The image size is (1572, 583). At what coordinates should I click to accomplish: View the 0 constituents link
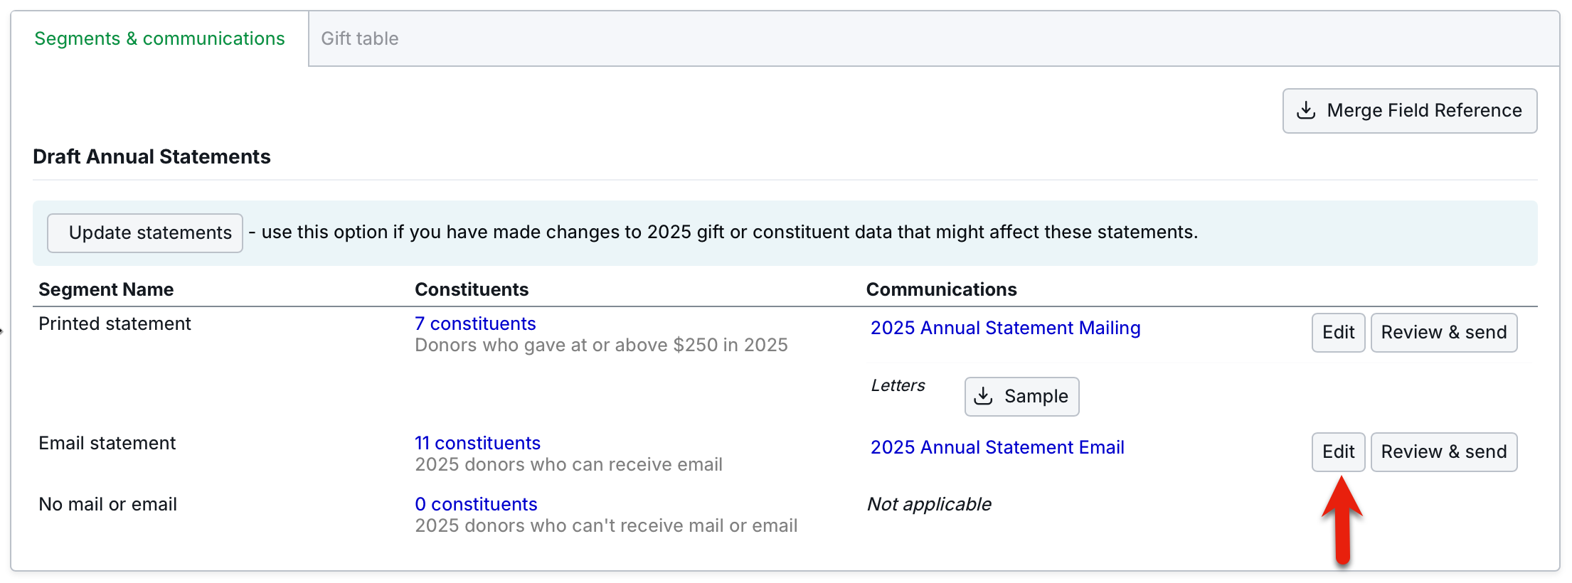coord(476,504)
